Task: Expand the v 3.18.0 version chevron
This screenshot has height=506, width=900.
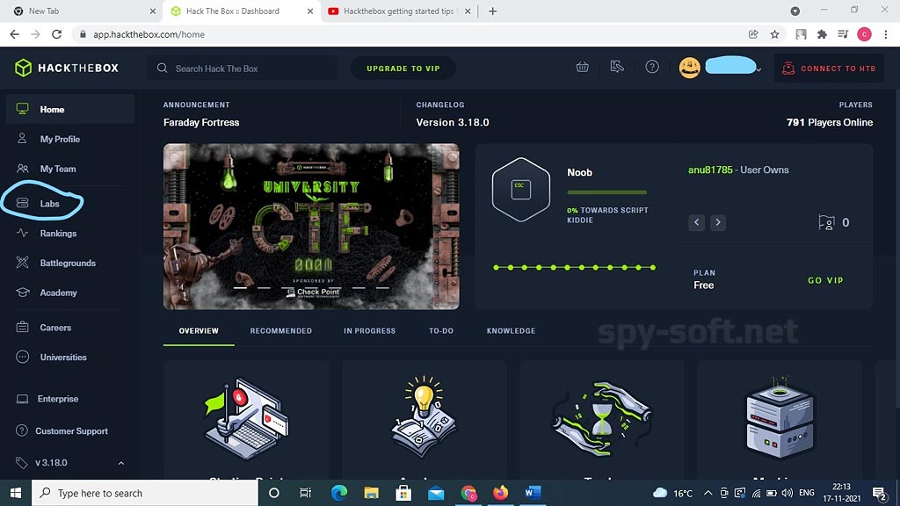Action: pyautogui.click(x=120, y=463)
